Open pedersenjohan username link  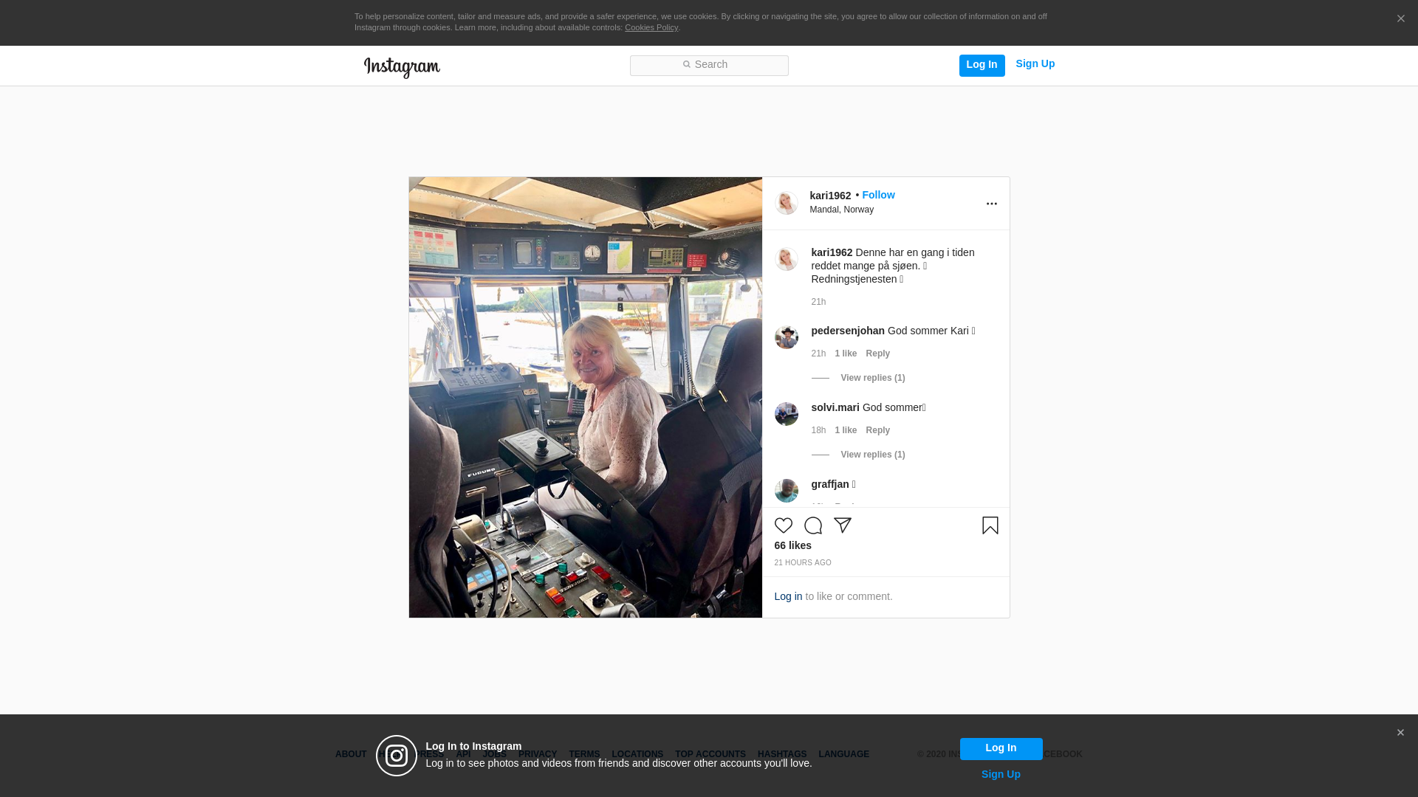848,331
